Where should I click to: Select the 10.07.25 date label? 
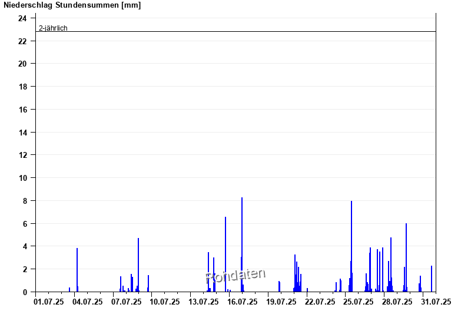(165, 302)
